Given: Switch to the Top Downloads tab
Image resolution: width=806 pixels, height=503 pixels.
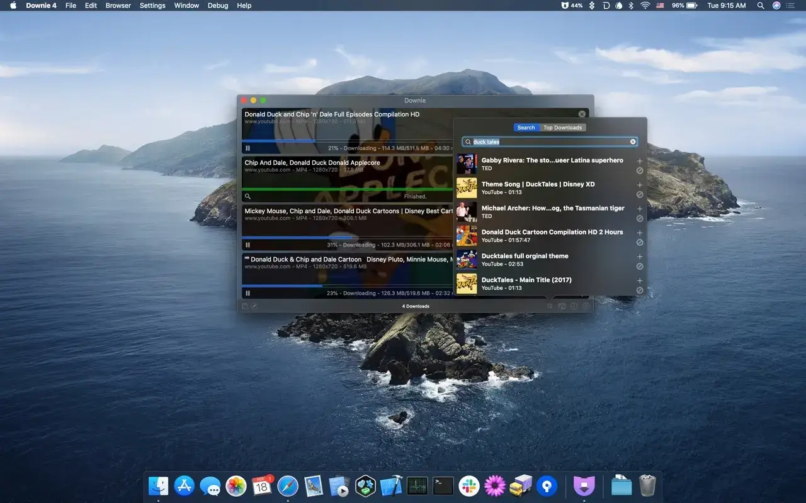Looking at the screenshot, I should click(x=562, y=127).
